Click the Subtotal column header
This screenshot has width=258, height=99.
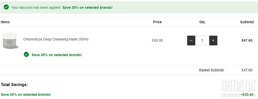(247, 22)
